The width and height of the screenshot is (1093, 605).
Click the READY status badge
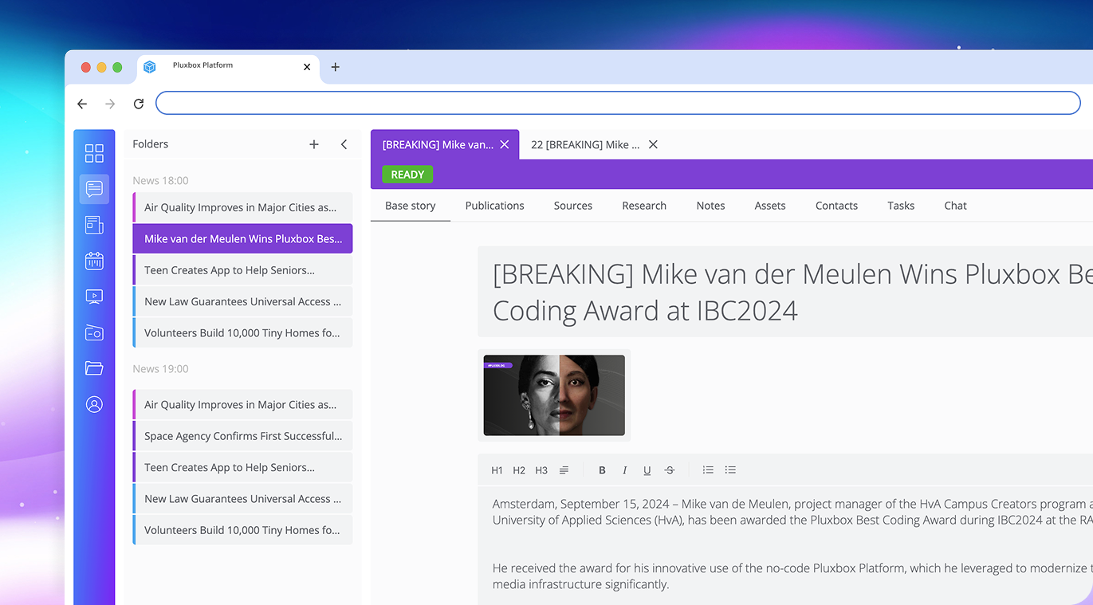pos(407,175)
